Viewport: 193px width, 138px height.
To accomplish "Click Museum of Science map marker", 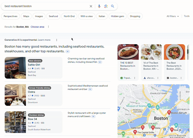I will 149,105.
